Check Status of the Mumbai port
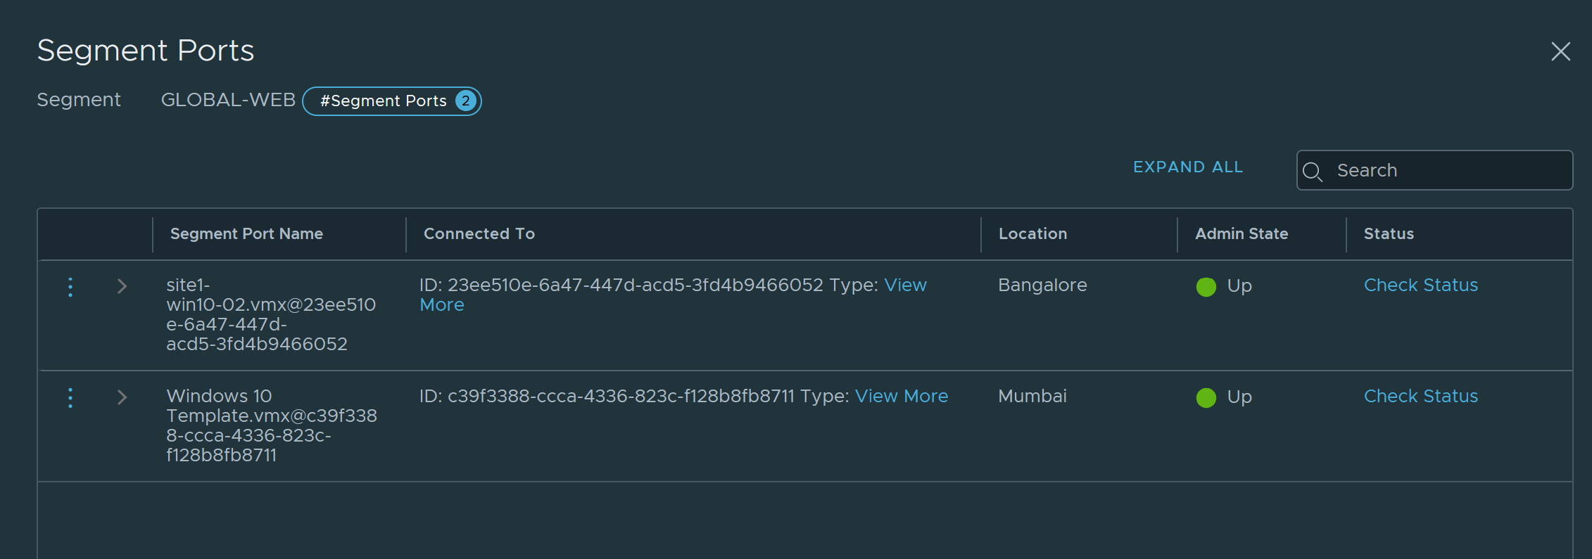 click(x=1420, y=397)
